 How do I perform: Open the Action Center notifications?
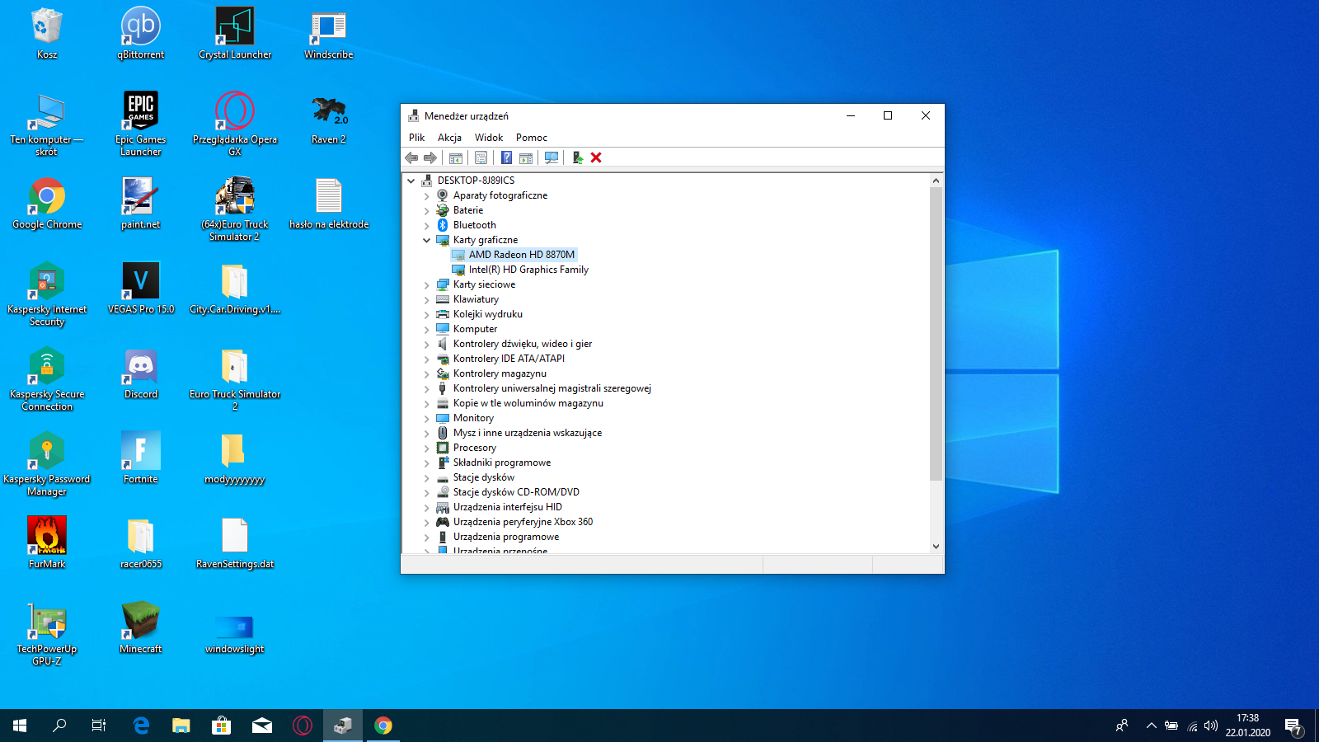1293,726
